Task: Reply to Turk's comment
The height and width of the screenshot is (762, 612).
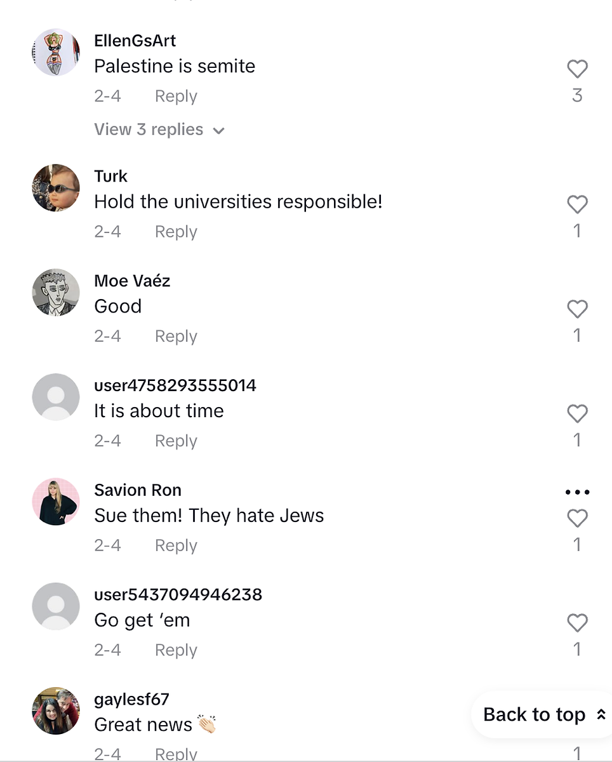Action: point(176,232)
